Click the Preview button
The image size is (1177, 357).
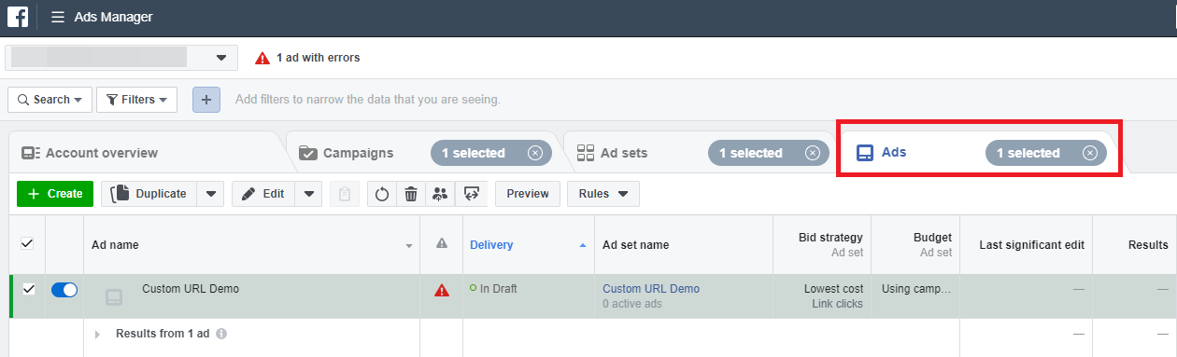[x=528, y=194]
